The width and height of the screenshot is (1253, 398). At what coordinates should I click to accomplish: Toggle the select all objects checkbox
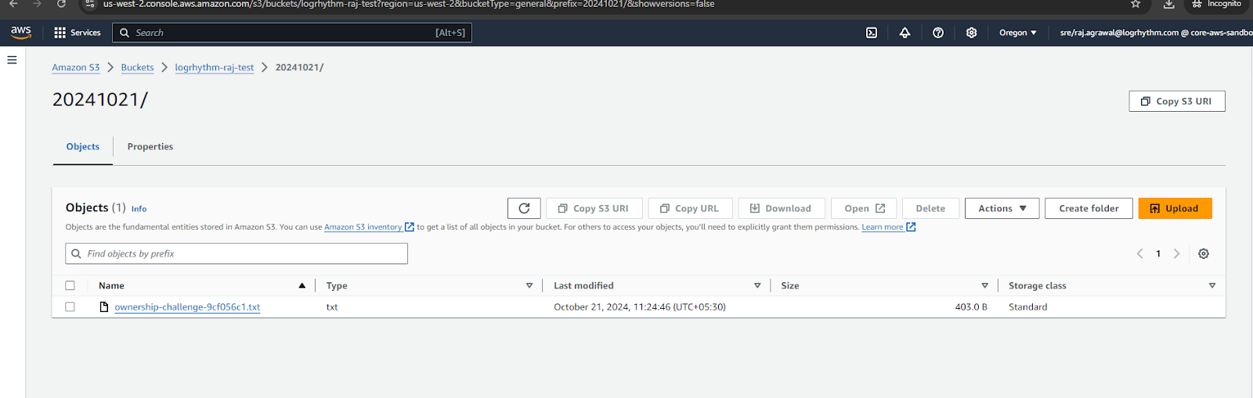[x=70, y=285]
